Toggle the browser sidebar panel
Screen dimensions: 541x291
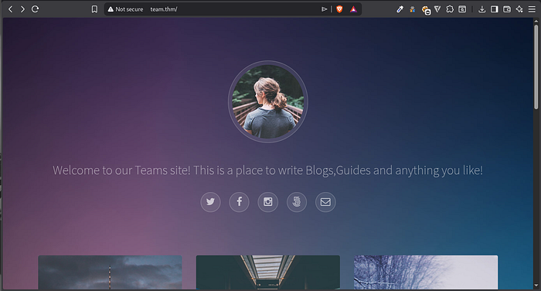pyautogui.click(x=495, y=9)
